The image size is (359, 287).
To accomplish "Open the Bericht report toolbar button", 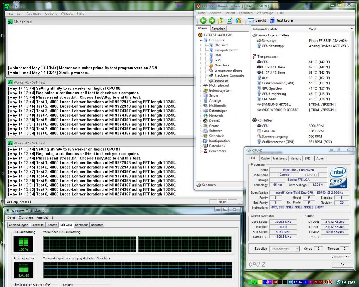I will coord(257,20).
